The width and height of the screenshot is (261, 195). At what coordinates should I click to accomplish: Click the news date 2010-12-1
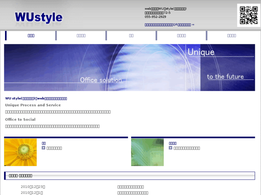[x=32, y=193]
